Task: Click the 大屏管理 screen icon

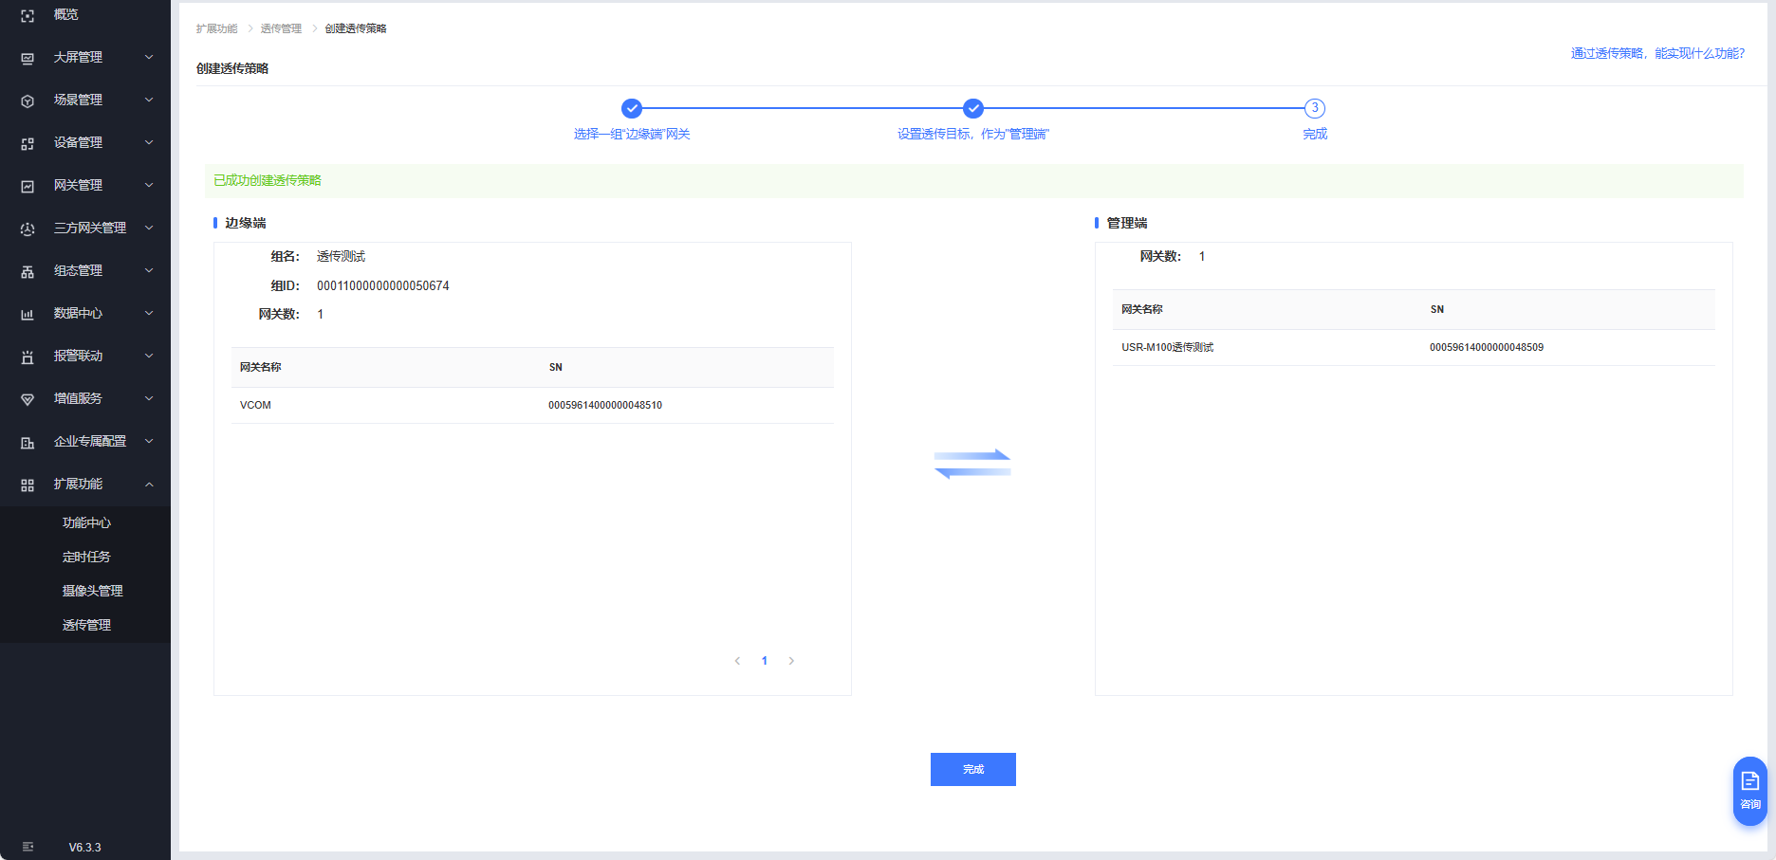Action: [28, 58]
